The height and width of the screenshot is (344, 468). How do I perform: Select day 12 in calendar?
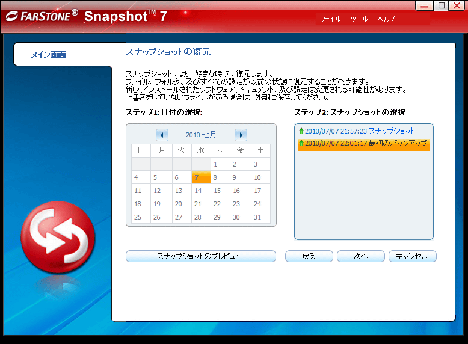(161, 191)
